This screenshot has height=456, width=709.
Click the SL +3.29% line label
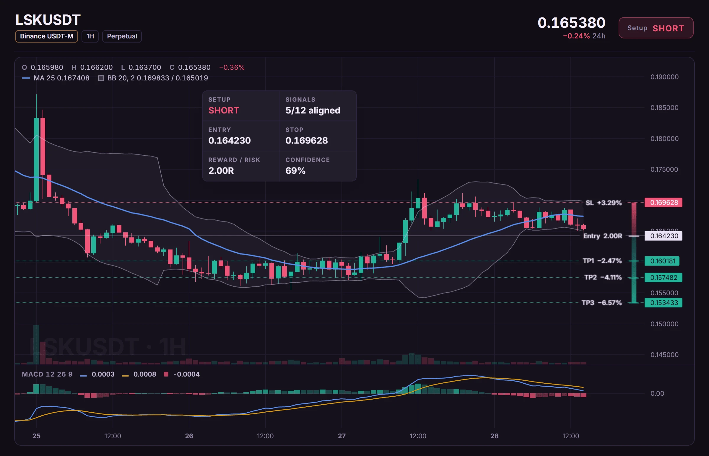pos(604,203)
